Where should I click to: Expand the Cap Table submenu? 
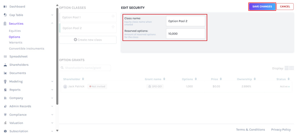coord(52,15)
